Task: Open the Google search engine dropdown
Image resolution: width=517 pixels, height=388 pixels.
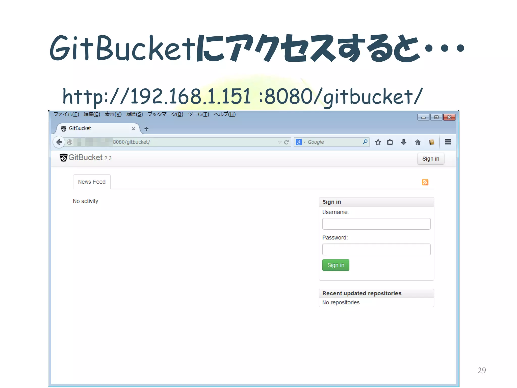Action: coord(301,142)
